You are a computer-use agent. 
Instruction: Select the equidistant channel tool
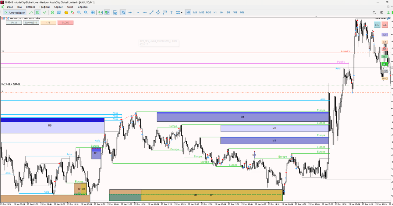158,12
